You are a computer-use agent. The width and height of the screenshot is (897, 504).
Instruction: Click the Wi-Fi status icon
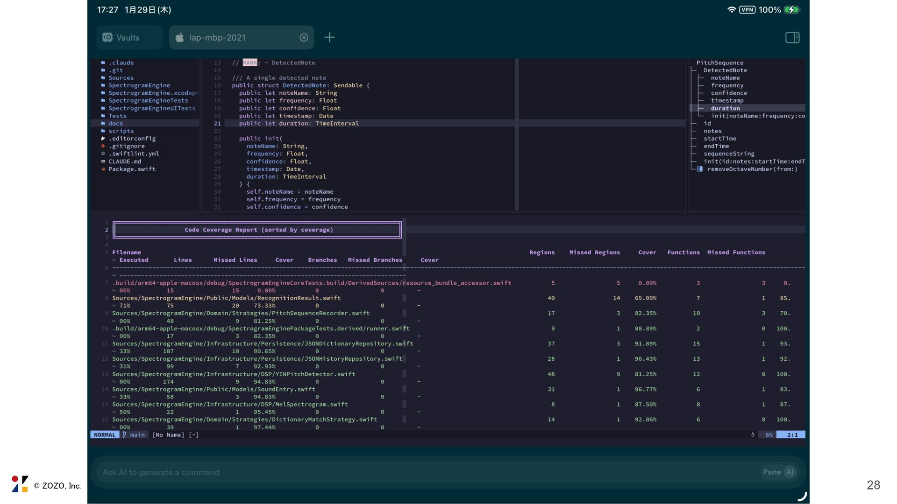click(731, 10)
